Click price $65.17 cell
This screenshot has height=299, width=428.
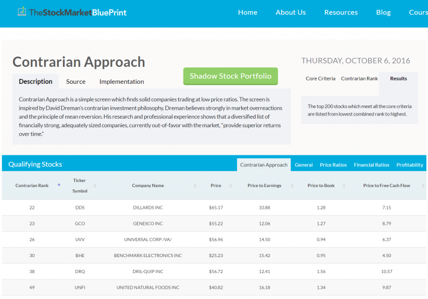click(x=216, y=208)
